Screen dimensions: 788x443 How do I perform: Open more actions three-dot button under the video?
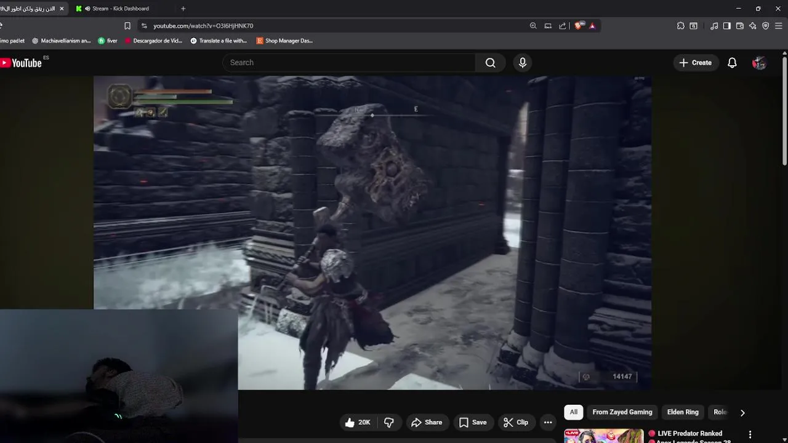(x=548, y=422)
